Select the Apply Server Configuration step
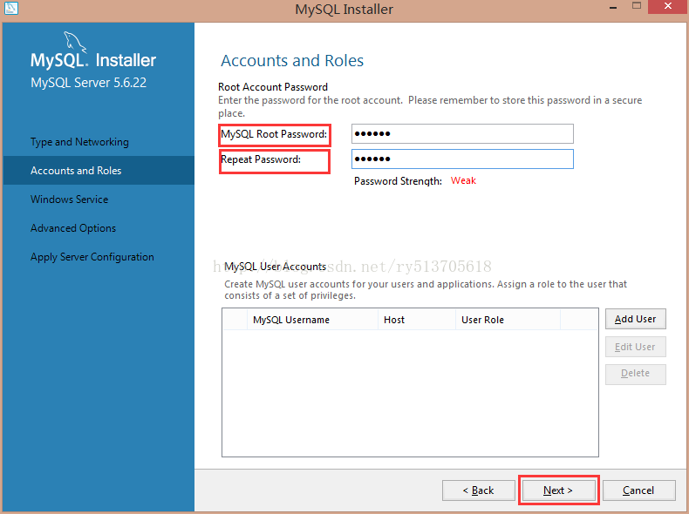This screenshot has height=514, width=689. 92,257
